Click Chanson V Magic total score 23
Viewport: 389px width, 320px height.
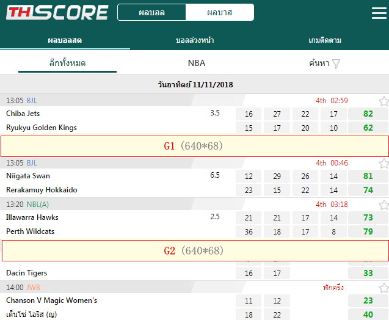pos(368,300)
